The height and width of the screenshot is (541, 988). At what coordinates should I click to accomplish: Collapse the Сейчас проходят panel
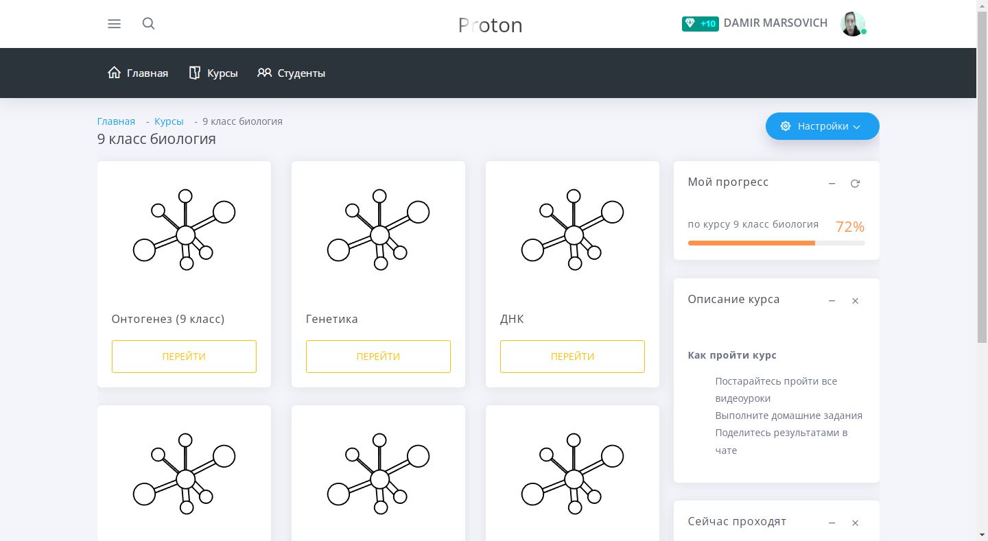point(832,523)
